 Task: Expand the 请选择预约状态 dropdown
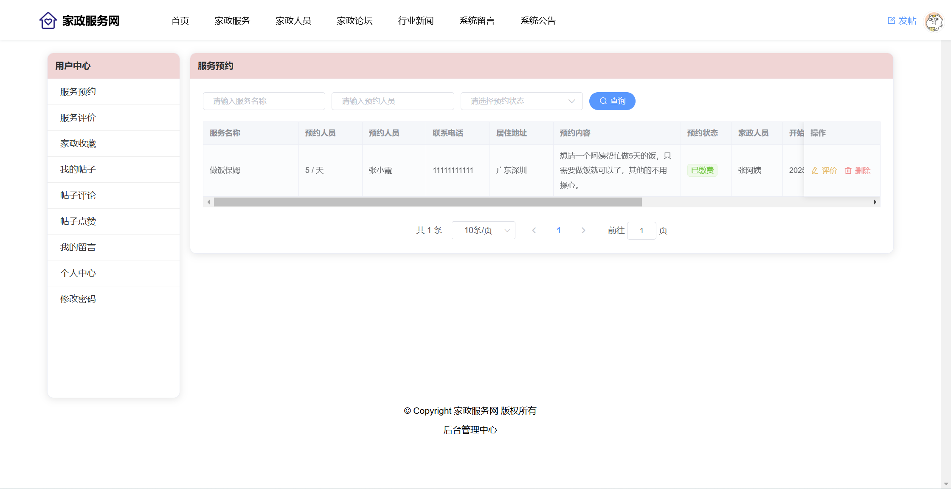point(521,101)
